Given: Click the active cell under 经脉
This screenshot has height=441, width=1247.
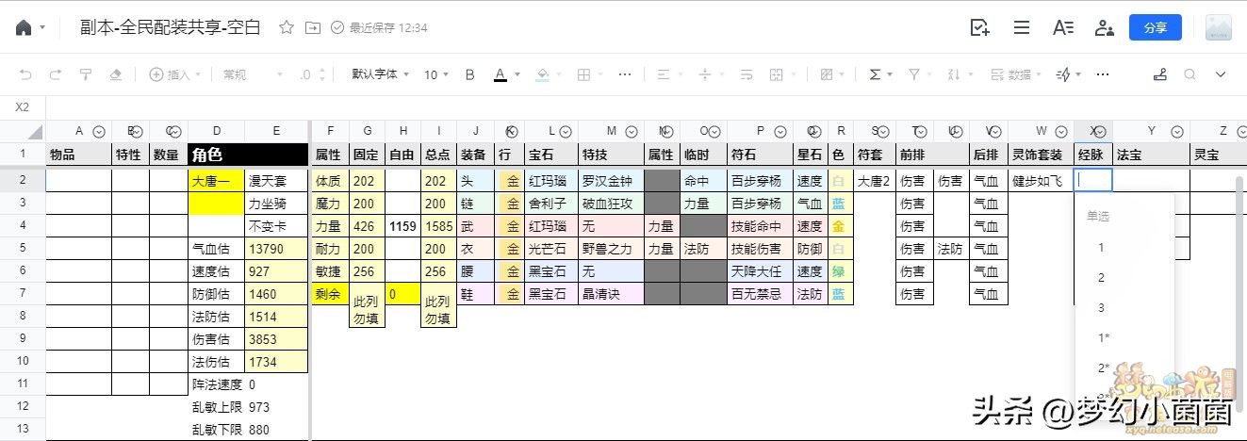Looking at the screenshot, I should point(1093,180).
